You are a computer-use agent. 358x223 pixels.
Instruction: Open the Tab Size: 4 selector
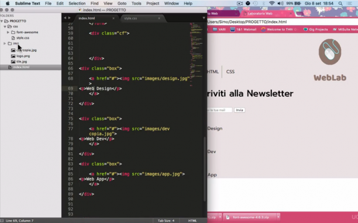[x=166, y=221]
